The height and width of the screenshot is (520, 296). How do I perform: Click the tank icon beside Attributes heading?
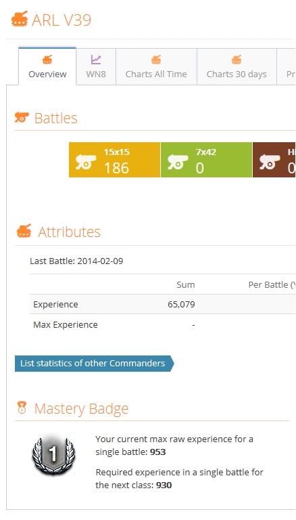coord(24,231)
